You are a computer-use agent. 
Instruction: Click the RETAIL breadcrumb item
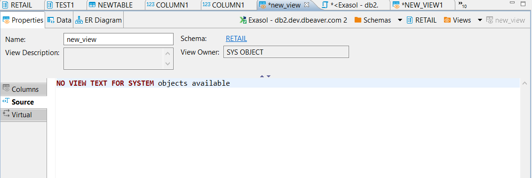421,20
